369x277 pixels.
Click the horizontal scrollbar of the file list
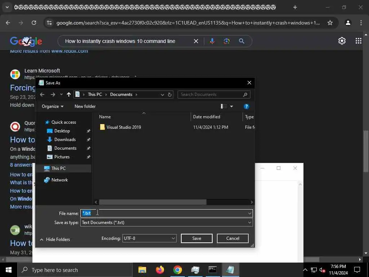pos(152,202)
